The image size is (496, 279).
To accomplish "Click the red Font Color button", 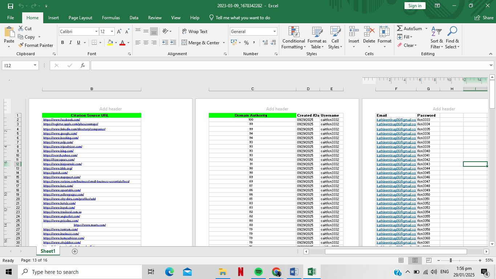I will [122, 43].
